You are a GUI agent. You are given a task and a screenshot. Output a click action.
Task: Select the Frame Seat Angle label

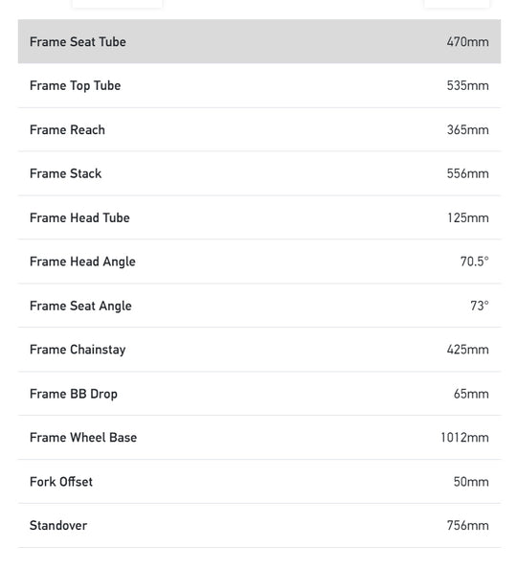tap(80, 307)
